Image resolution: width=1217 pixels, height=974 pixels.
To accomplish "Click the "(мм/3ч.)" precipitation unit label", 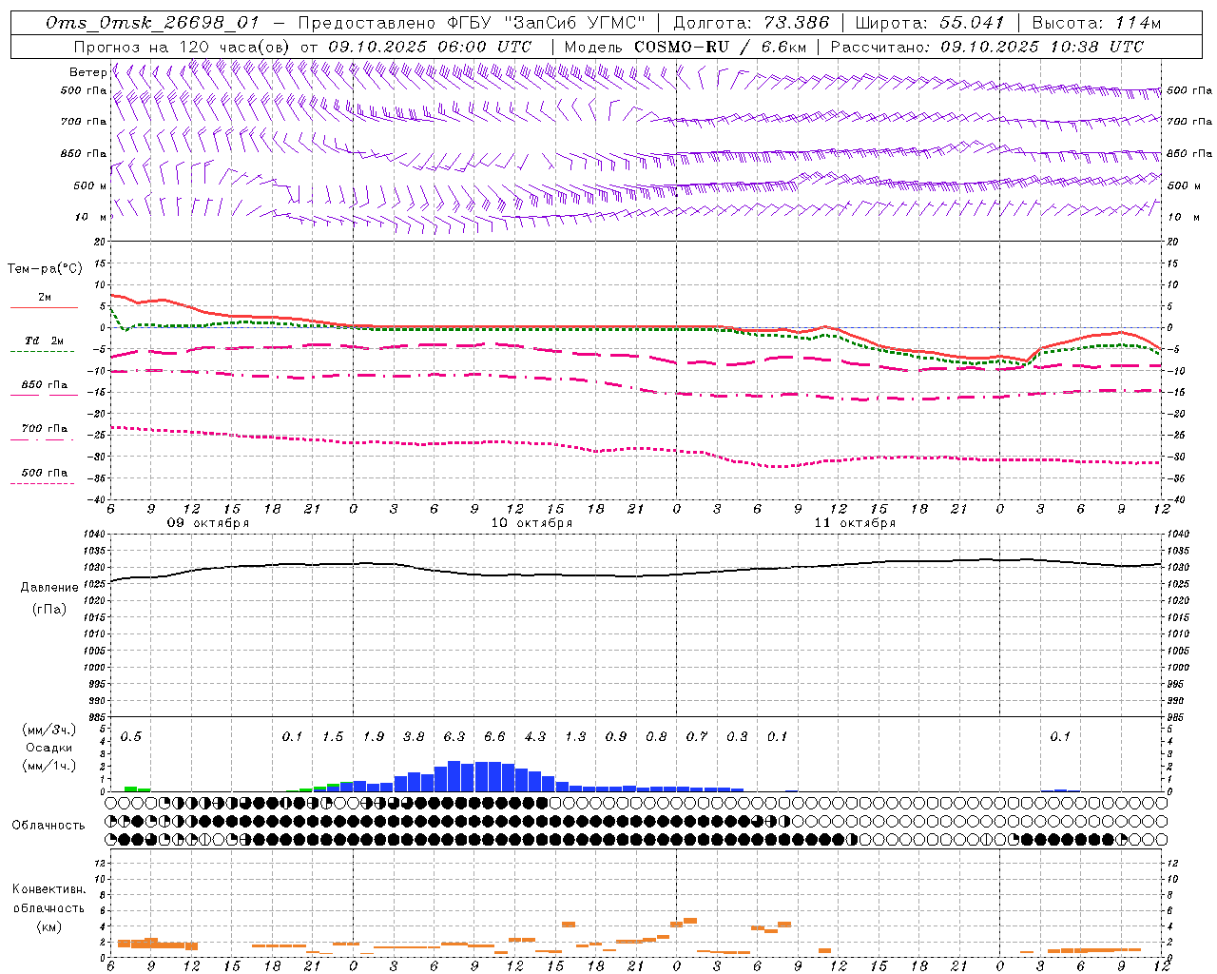I will tap(48, 730).
